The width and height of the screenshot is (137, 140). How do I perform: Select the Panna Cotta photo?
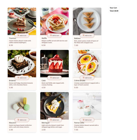point(87,106)
